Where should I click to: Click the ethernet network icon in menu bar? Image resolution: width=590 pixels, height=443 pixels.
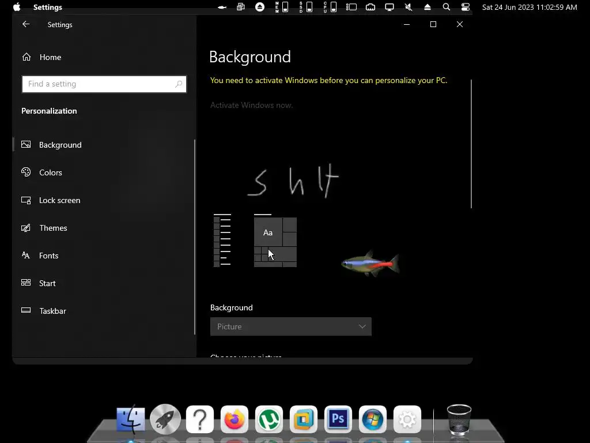click(x=370, y=7)
